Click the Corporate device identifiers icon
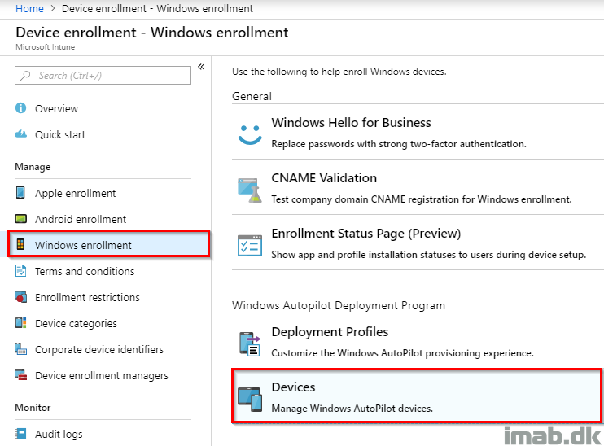604x446 pixels. click(x=21, y=348)
